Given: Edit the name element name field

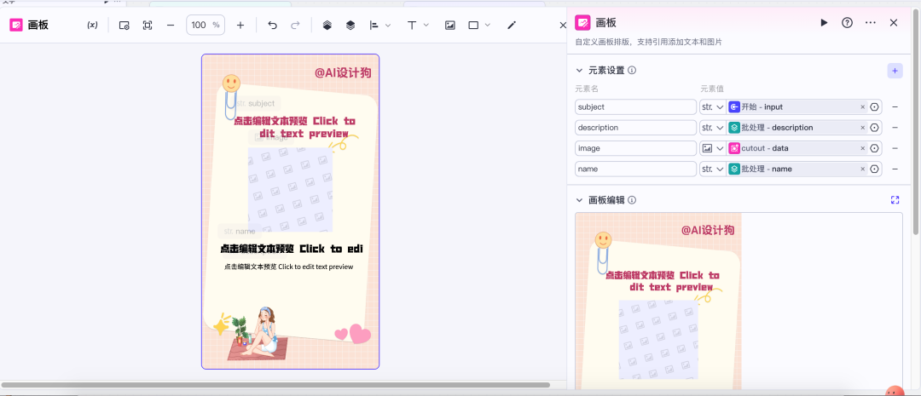Looking at the screenshot, I should tap(635, 169).
